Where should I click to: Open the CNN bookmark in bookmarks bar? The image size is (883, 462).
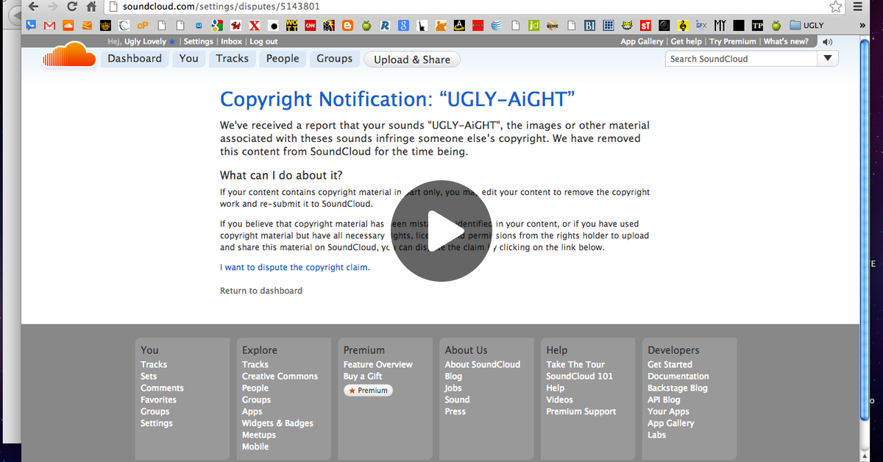tap(311, 26)
